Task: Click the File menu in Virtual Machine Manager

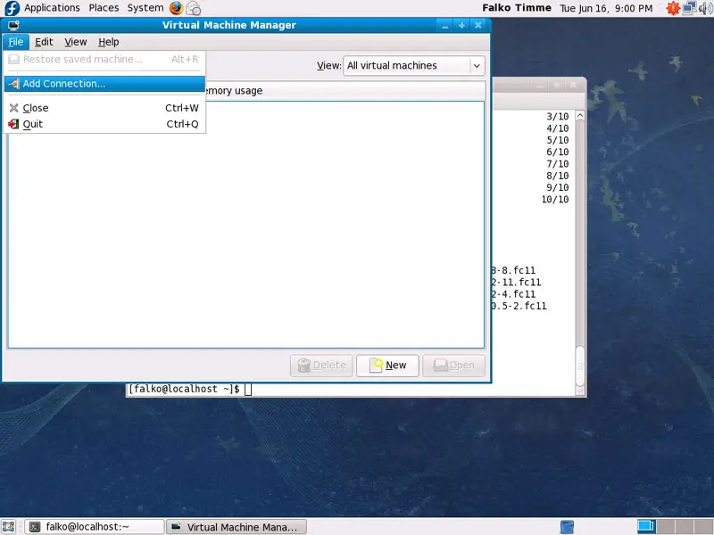Action: point(16,42)
